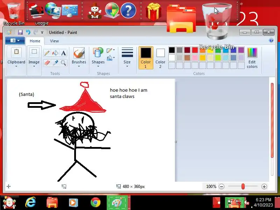
Task: Click the Windows shield with checkmark dock icon
Action: coord(112,10)
